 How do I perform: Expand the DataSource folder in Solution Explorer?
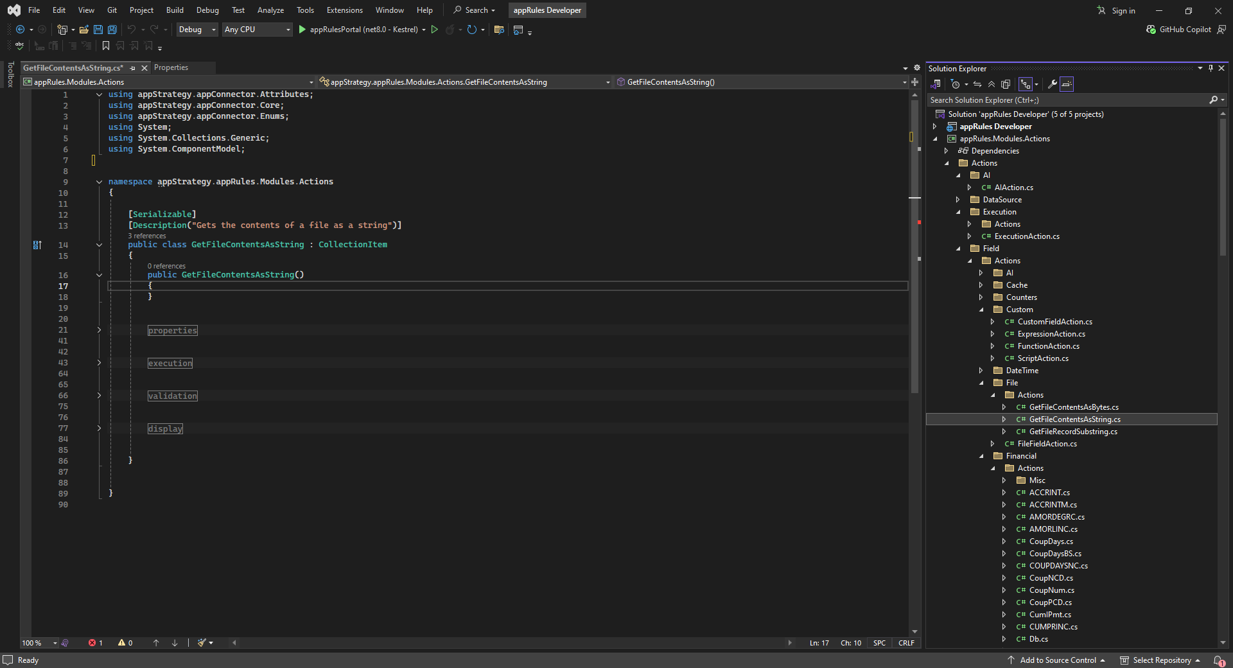click(x=958, y=200)
